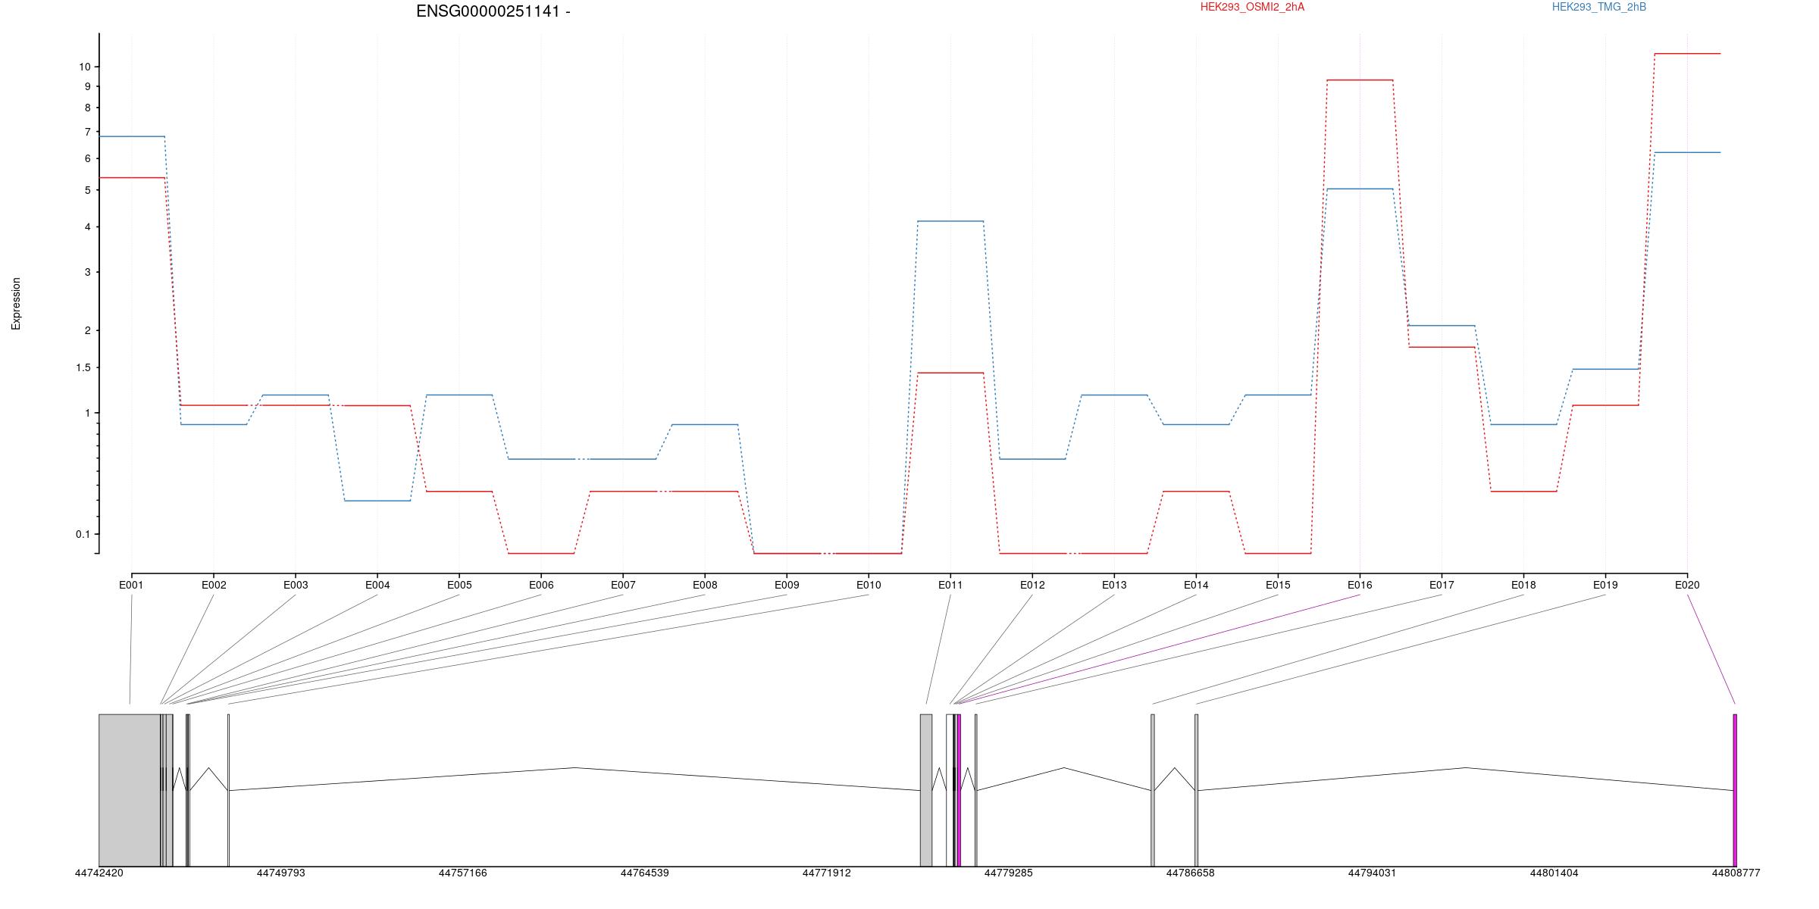Click y-axis tick value 5
The width and height of the screenshot is (1819, 909).
point(88,190)
